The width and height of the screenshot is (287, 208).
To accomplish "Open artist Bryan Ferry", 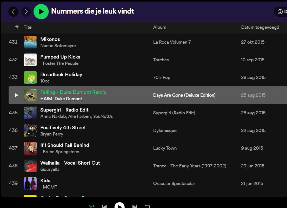I will click(x=52, y=134).
